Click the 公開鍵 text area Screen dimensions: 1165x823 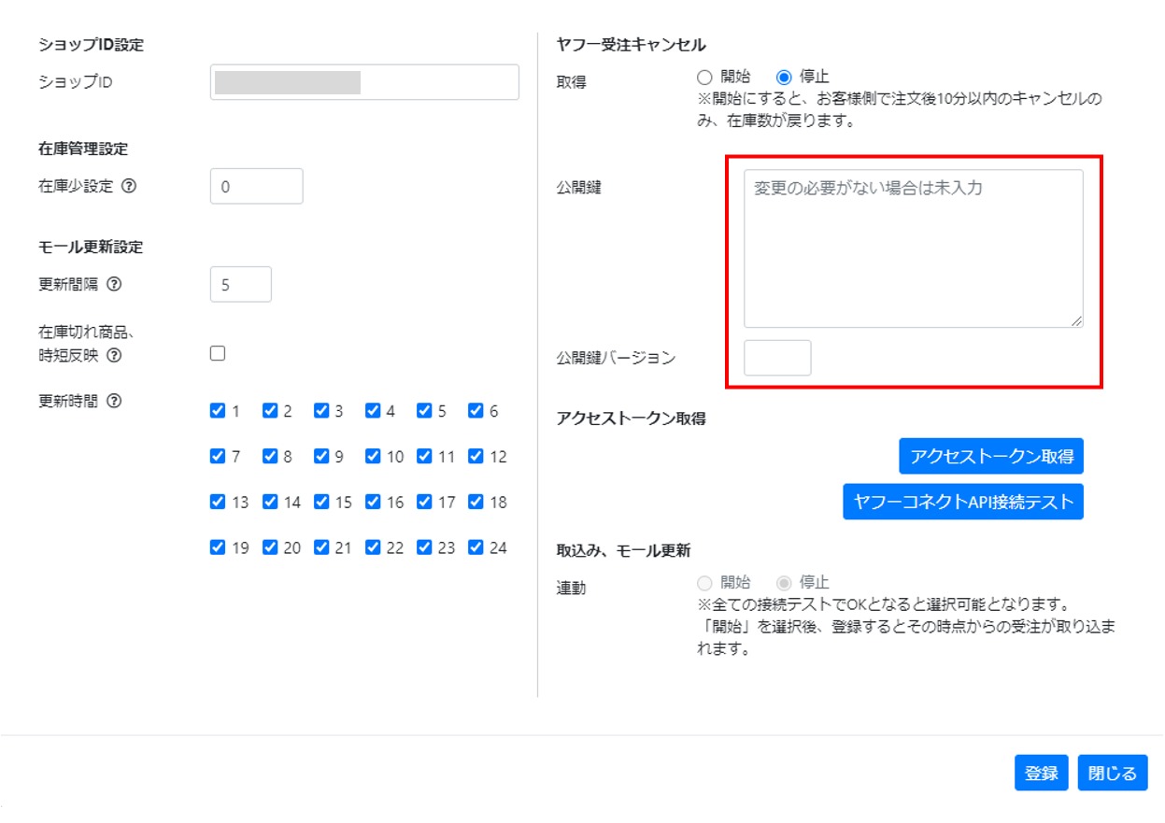[914, 248]
